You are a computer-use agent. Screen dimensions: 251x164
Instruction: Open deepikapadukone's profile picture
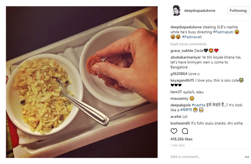[176, 10]
